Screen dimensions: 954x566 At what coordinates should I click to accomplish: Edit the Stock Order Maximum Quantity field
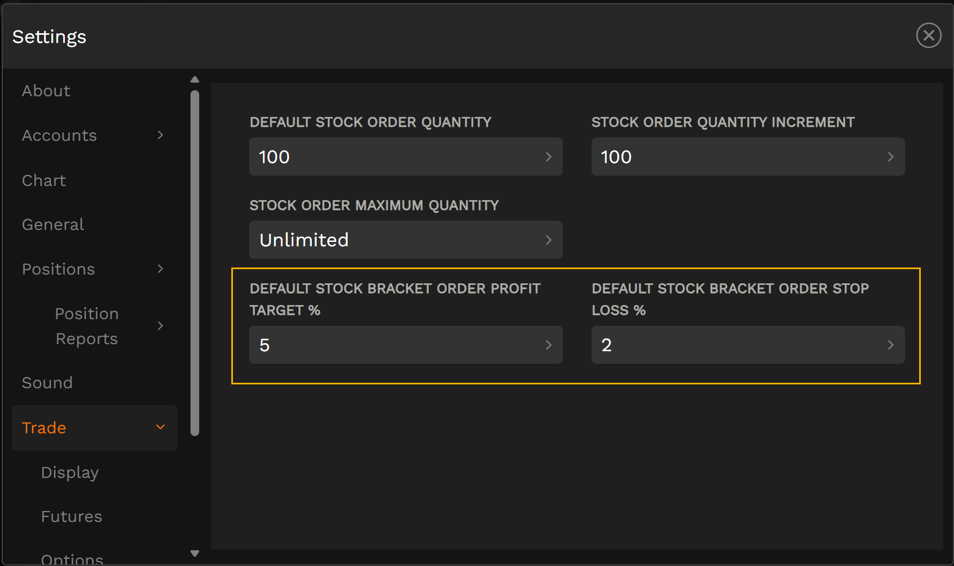[405, 240]
